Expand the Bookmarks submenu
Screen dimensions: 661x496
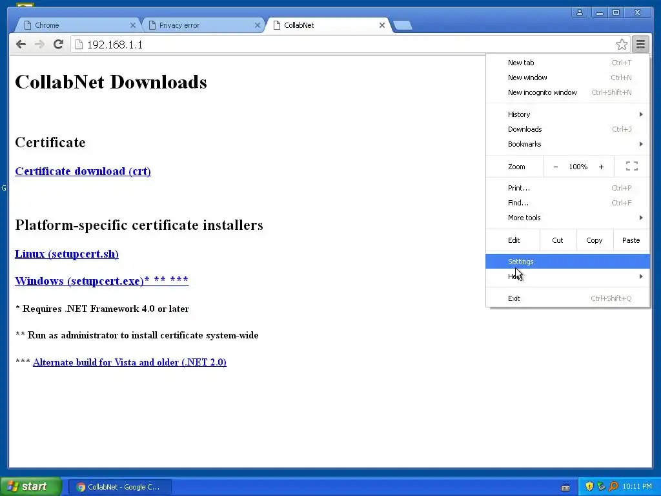click(x=567, y=144)
